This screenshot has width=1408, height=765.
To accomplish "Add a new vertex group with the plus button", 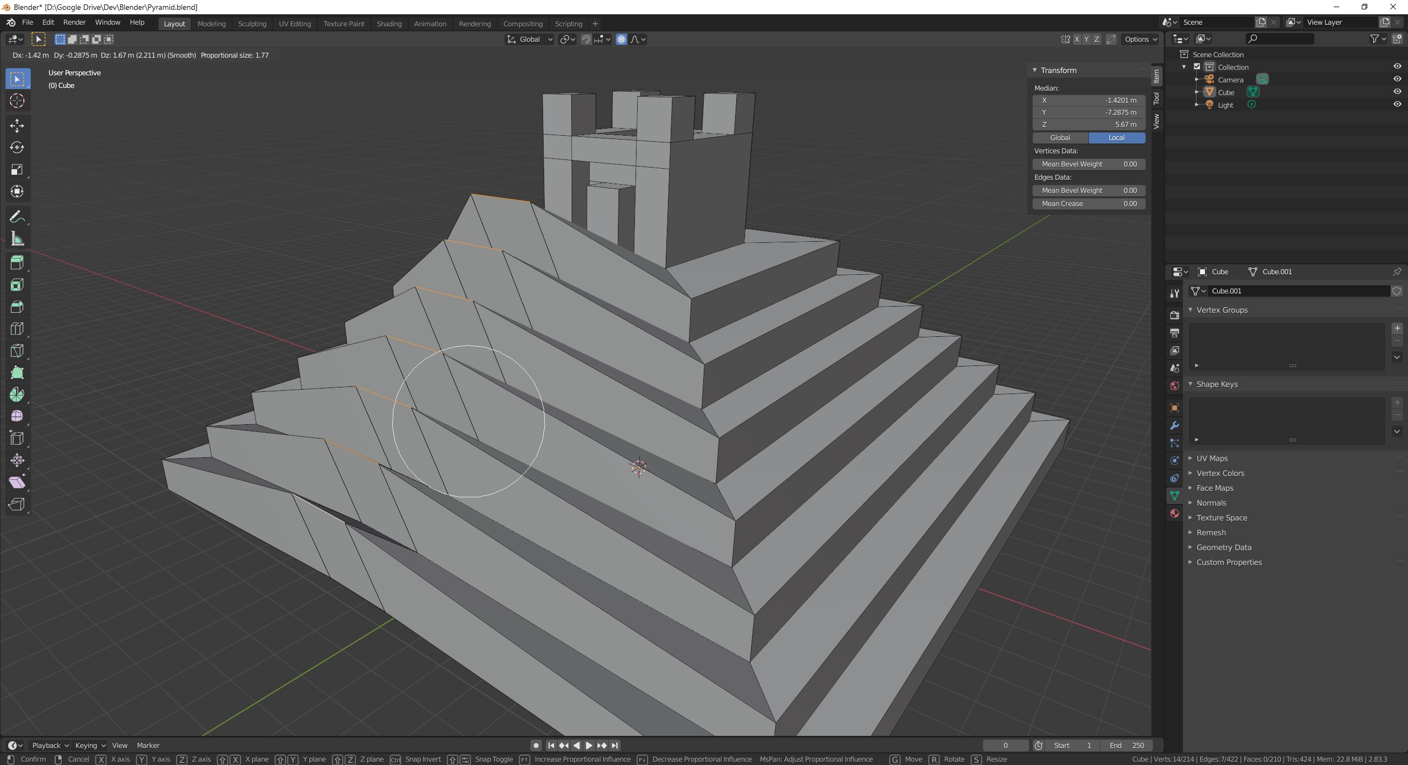I will coord(1397,328).
